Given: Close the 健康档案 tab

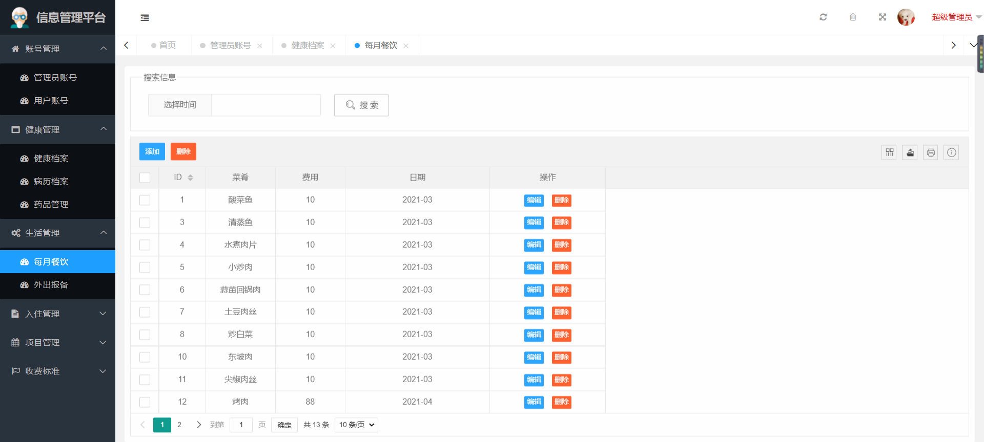Looking at the screenshot, I should tap(333, 46).
